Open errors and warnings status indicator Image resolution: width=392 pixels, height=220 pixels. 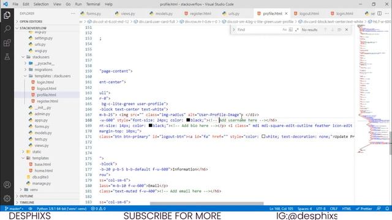point(98,208)
